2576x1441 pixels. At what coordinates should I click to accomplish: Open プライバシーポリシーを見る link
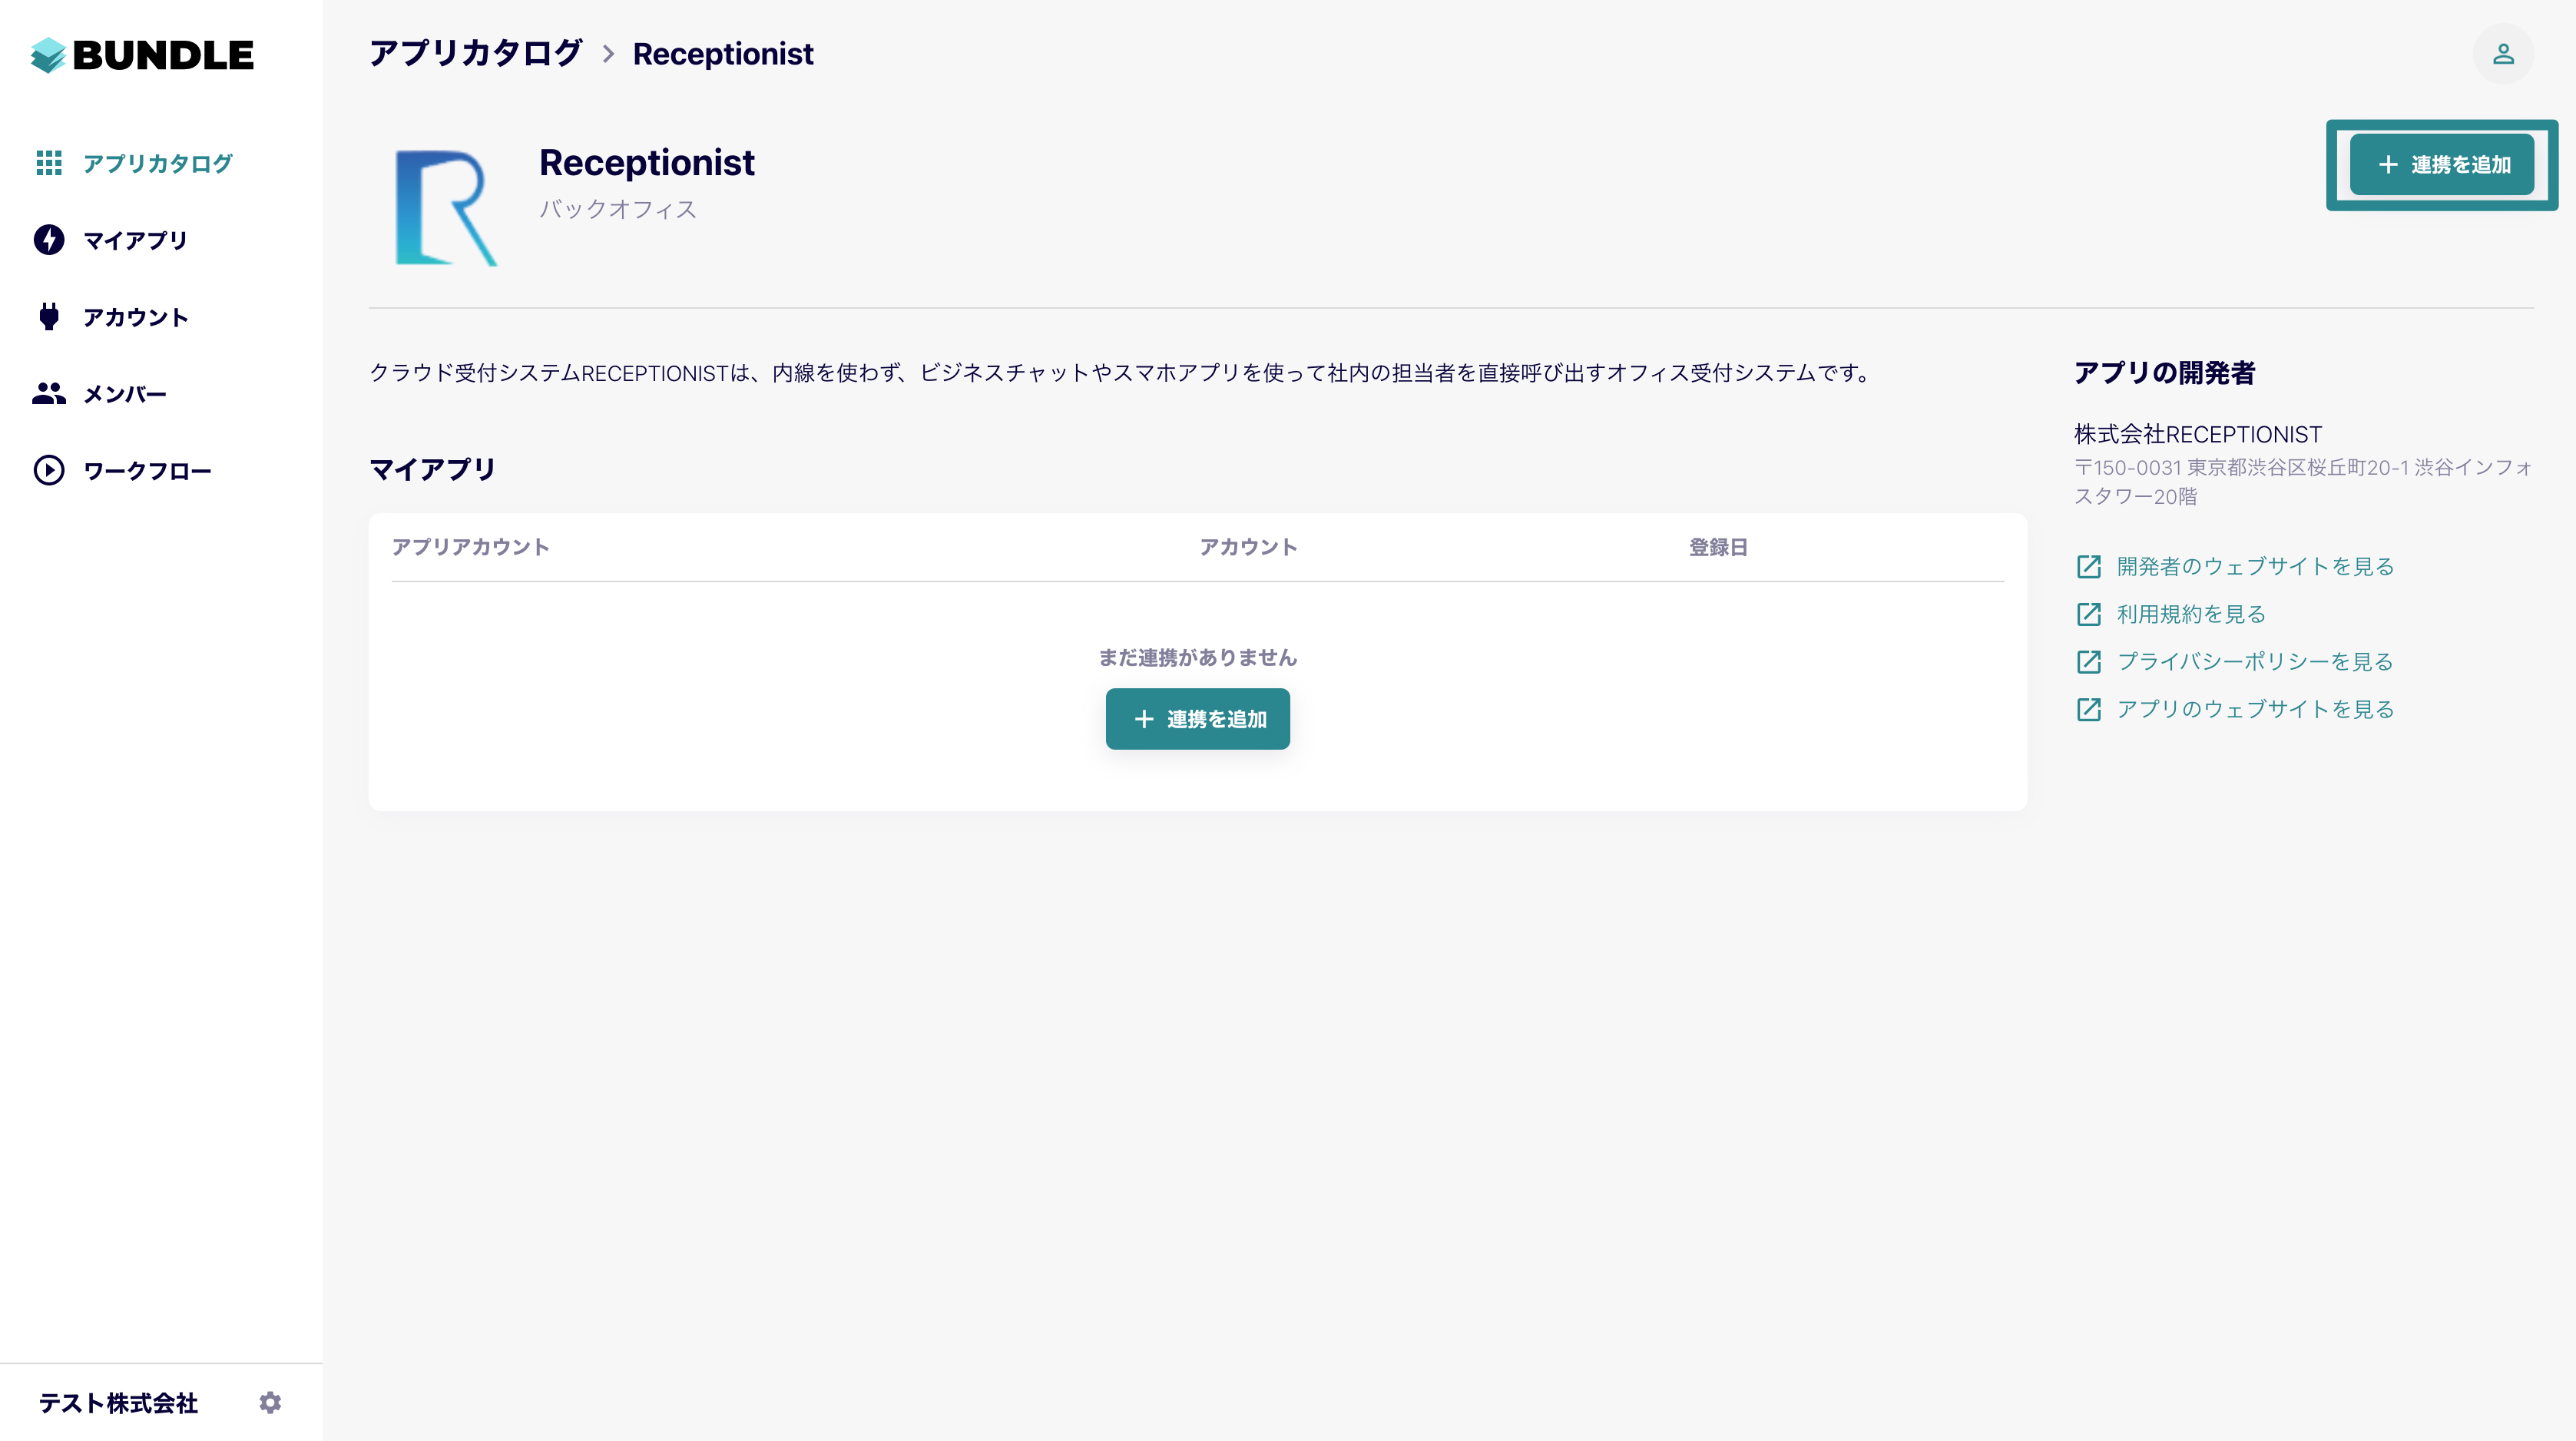2255,662
